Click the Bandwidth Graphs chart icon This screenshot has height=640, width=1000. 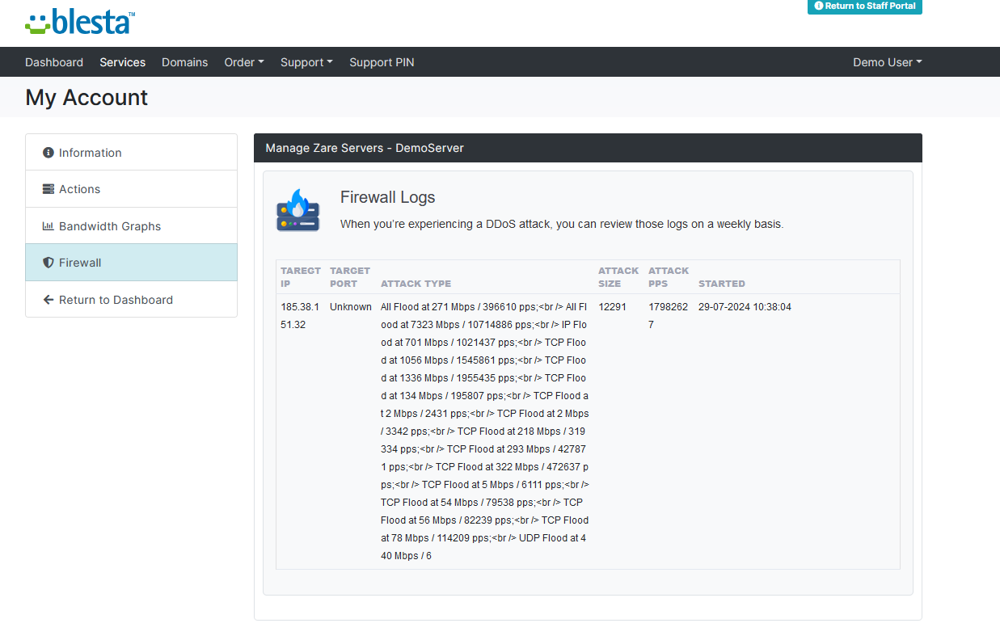pyautogui.click(x=49, y=226)
